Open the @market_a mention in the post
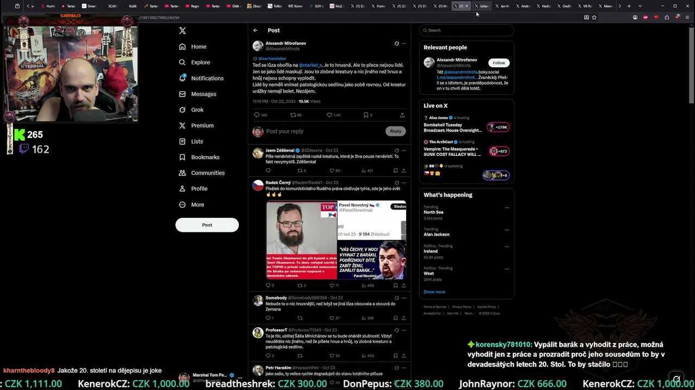Image resolution: width=695 pixels, height=390 pixels. tap(311, 65)
